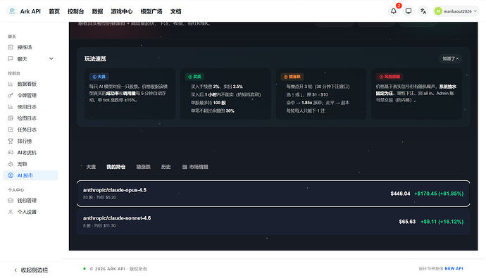Select the anthropic/claude-opus-4.5 holding row
Image resolution: width=486 pixels, height=278 pixels.
273,194
